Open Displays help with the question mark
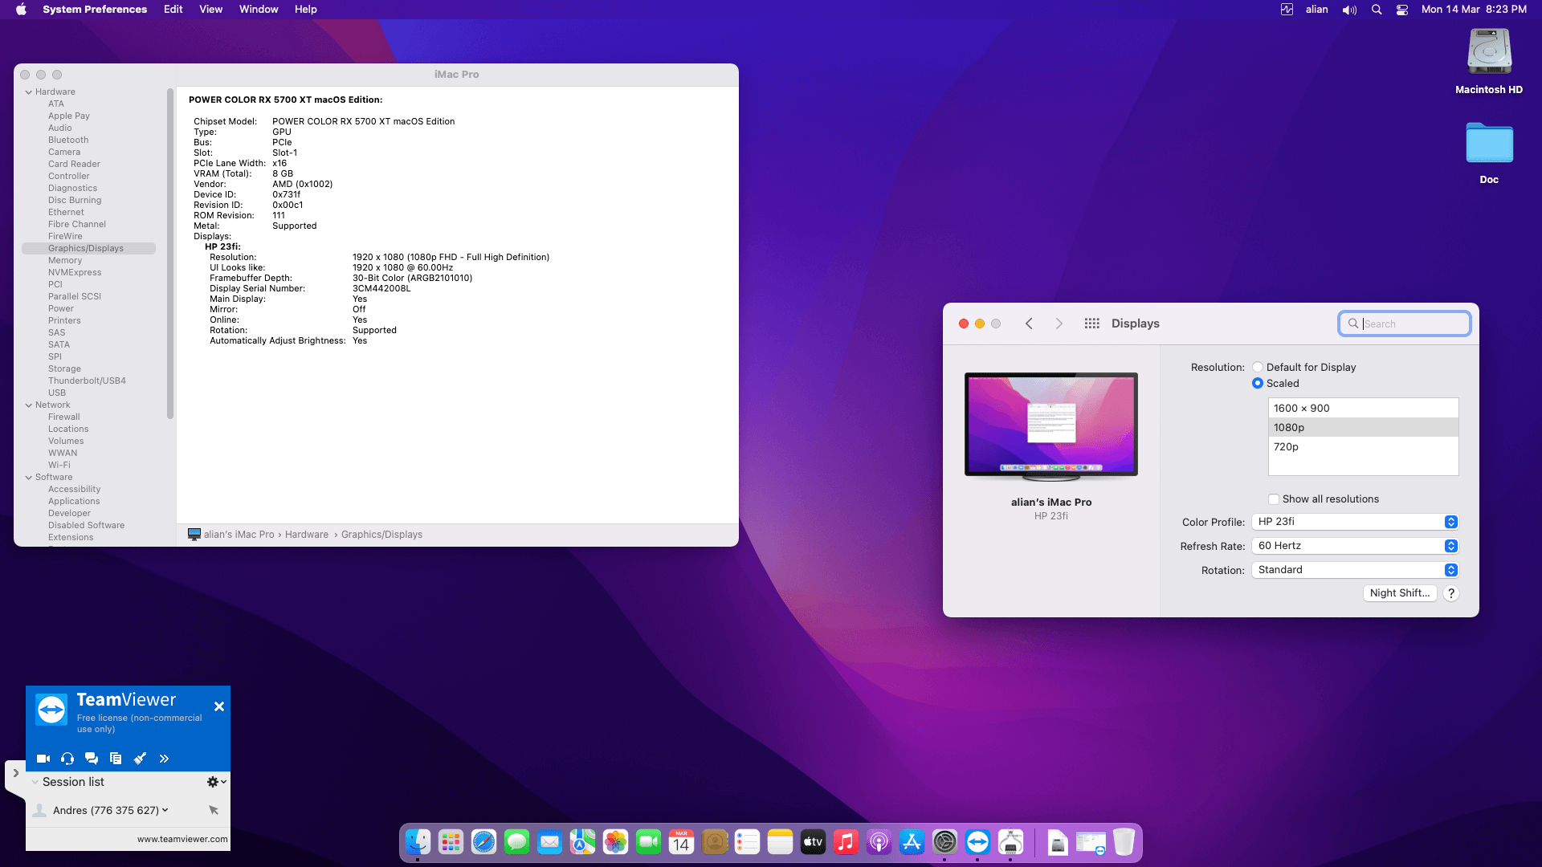This screenshot has width=1542, height=867. pos(1451,593)
